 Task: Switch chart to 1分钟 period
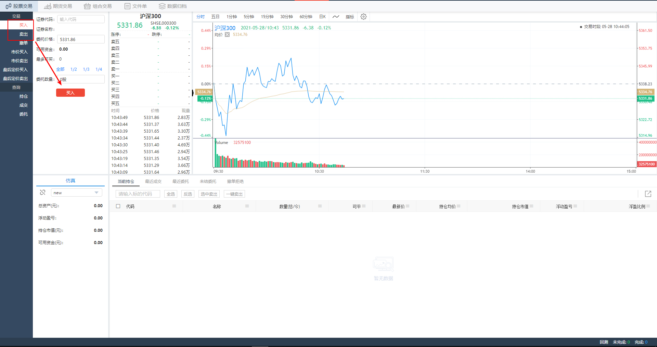[232, 17]
